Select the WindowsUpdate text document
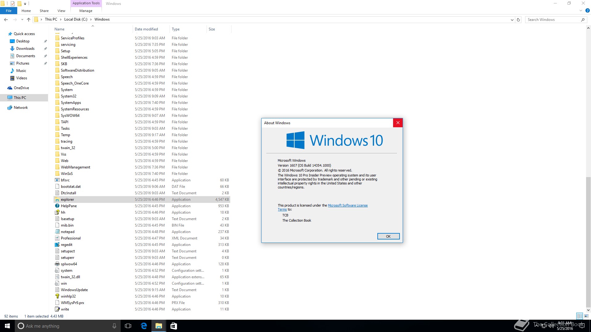 [142, 290]
